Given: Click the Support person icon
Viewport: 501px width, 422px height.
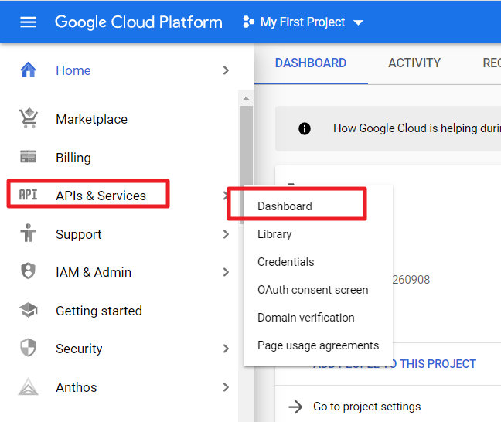Looking at the screenshot, I should [29, 234].
